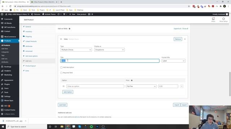Viewport: 231px width, 129px height.
Task: Open WooCommerce menu in the sidebar
Action: click(10, 37)
